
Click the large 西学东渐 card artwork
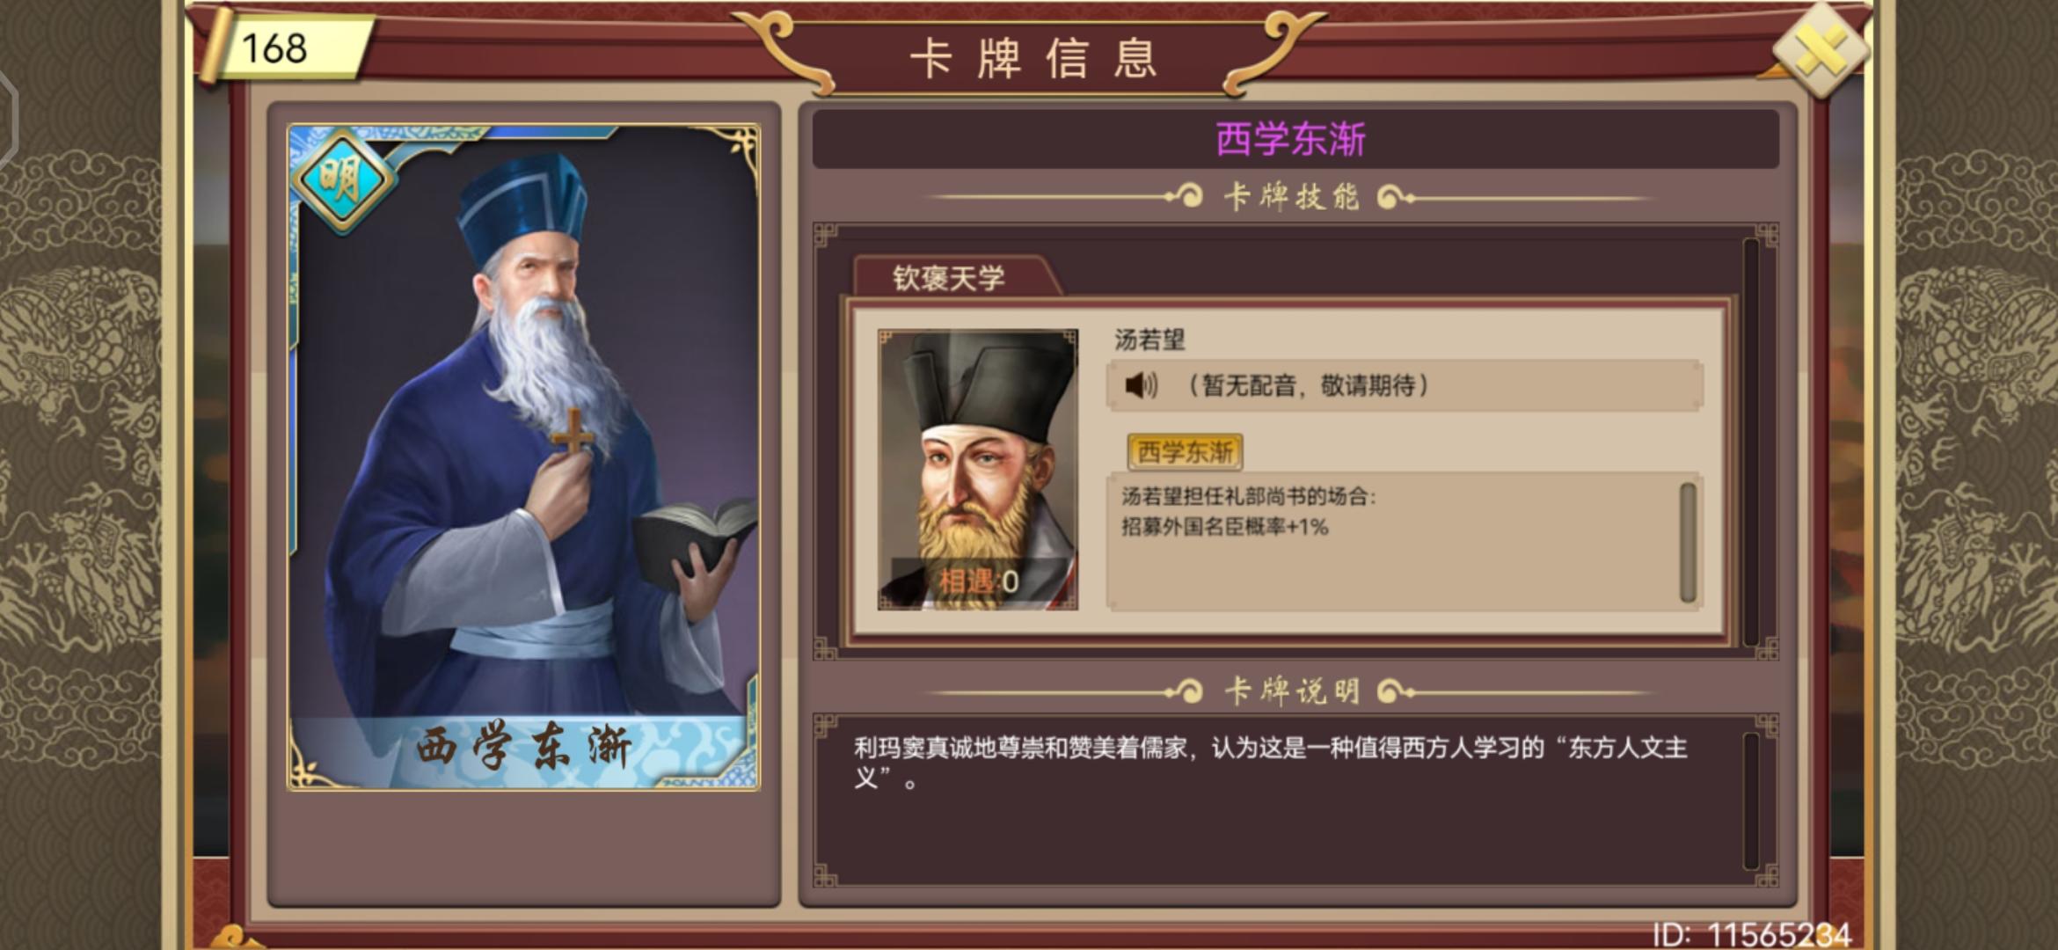pyautogui.click(x=524, y=457)
